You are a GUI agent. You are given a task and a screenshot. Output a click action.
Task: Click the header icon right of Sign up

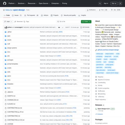[120, 3]
